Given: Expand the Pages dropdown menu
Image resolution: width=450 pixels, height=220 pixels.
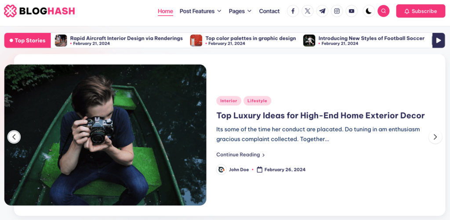Looking at the screenshot, I should 240,11.
